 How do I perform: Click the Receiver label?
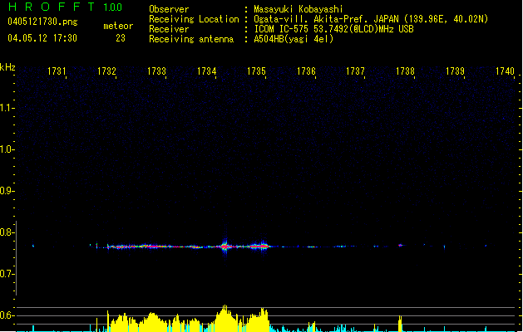pyautogui.click(x=169, y=29)
